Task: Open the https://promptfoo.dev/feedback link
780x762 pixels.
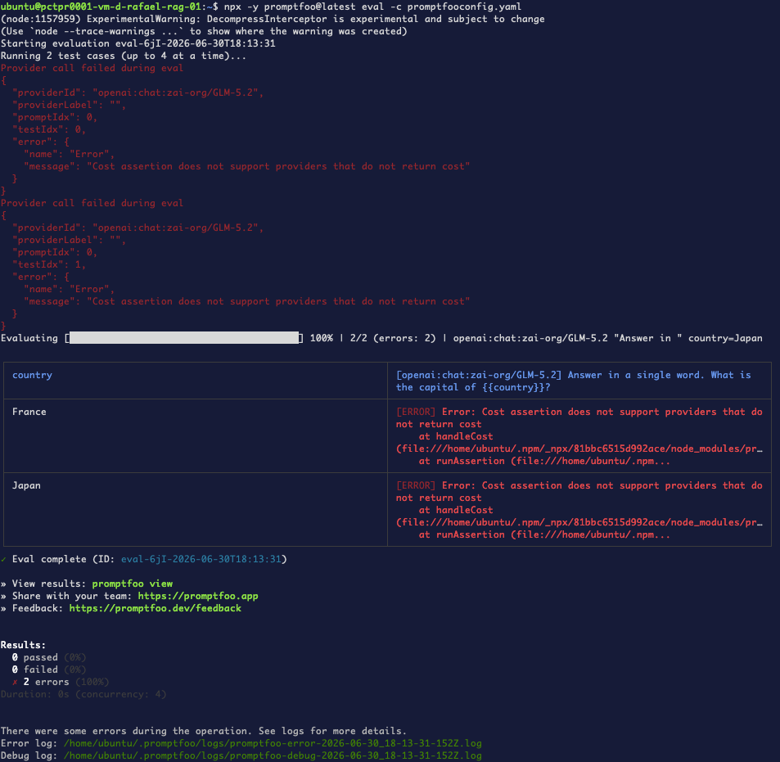Action: click(156, 608)
